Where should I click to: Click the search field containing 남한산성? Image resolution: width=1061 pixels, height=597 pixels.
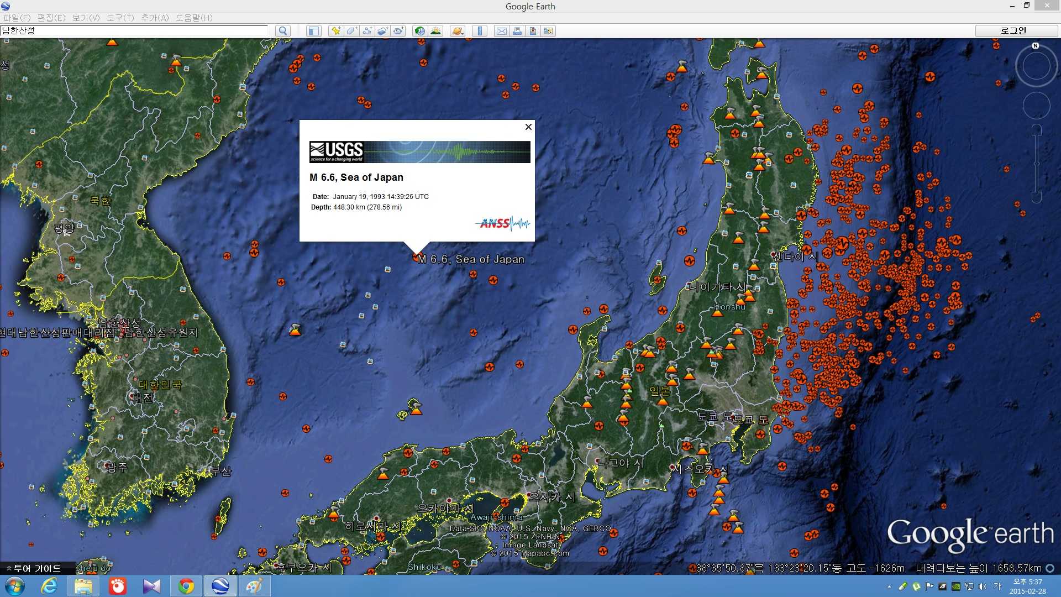134,30
